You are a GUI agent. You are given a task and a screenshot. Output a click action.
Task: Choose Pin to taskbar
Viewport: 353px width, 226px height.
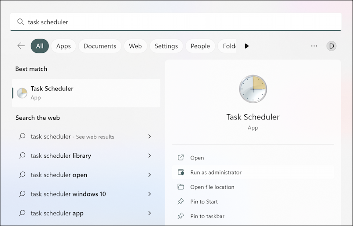(253, 216)
